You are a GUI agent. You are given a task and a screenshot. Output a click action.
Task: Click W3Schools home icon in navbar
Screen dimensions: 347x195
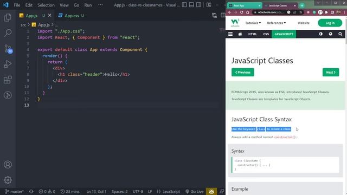tap(240, 34)
